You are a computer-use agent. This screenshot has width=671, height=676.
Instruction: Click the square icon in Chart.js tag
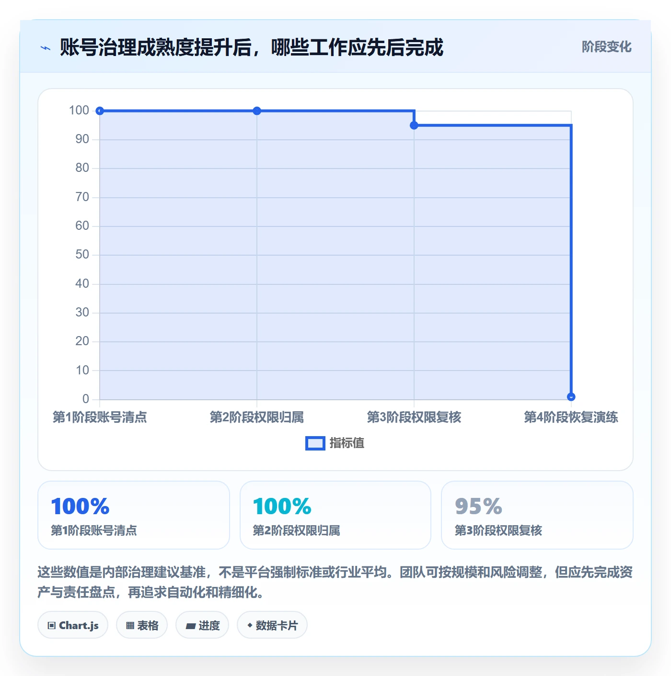pyautogui.click(x=52, y=625)
